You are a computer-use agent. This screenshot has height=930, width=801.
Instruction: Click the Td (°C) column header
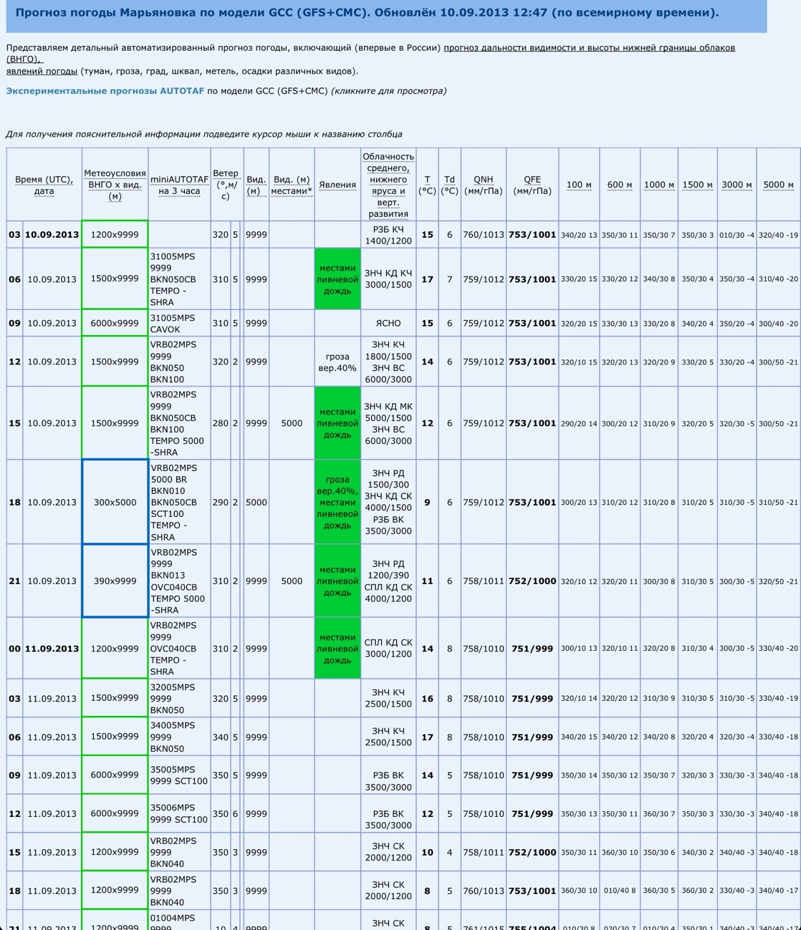point(449,185)
